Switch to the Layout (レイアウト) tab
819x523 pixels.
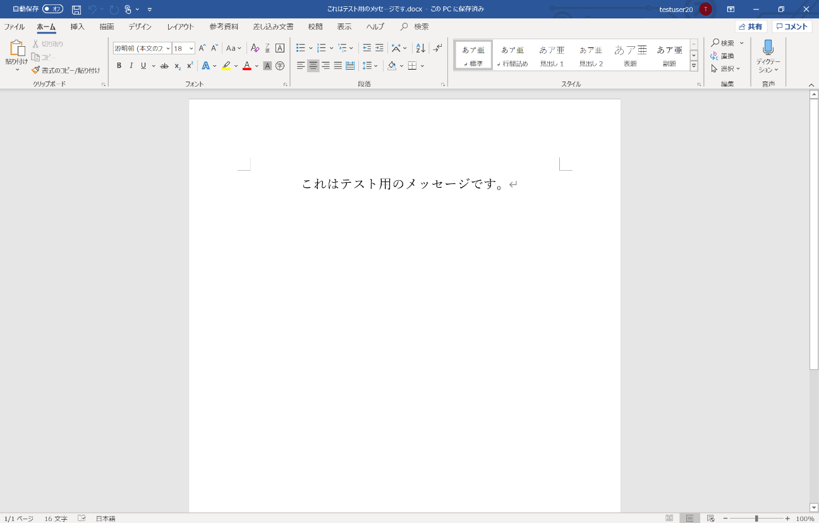[x=181, y=27]
